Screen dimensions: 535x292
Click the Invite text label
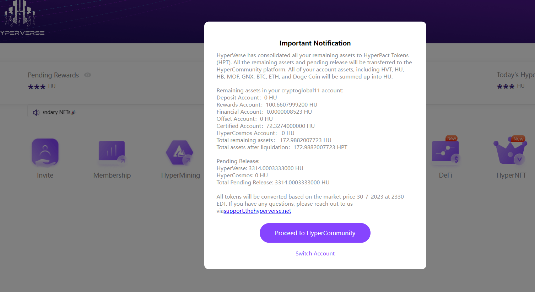point(45,175)
